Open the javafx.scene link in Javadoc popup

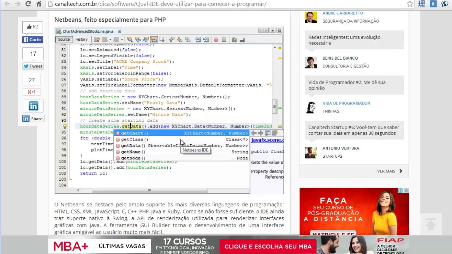[x=267, y=140]
